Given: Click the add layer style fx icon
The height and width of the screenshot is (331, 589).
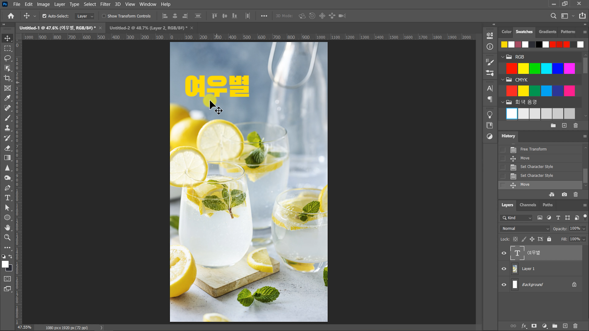Looking at the screenshot, I should point(524,326).
